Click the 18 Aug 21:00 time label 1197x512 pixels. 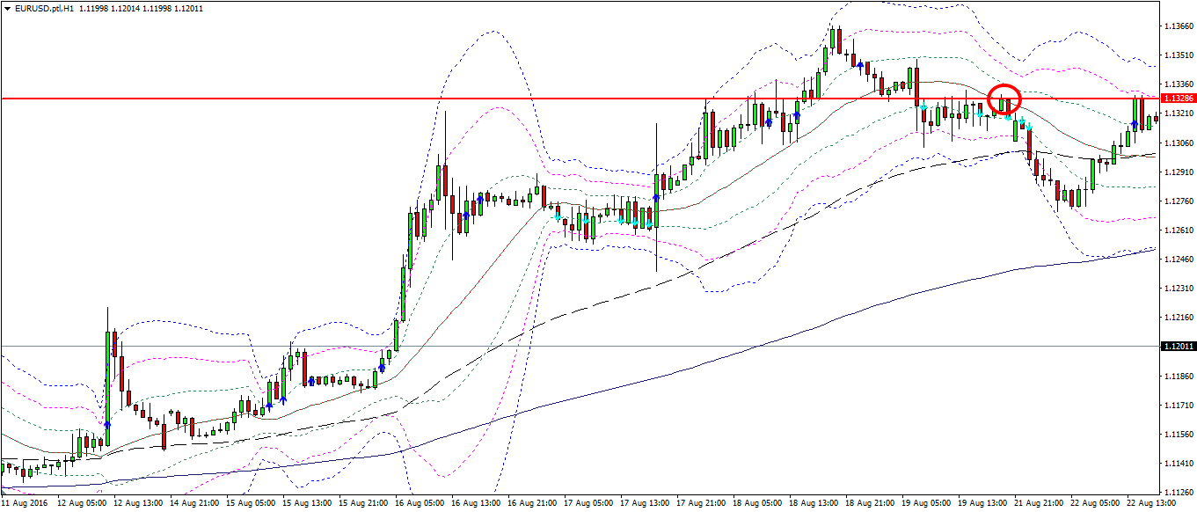click(869, 504)
